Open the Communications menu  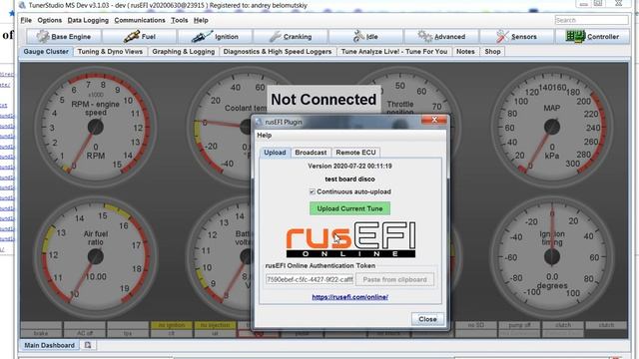click(x=140, y=20)
